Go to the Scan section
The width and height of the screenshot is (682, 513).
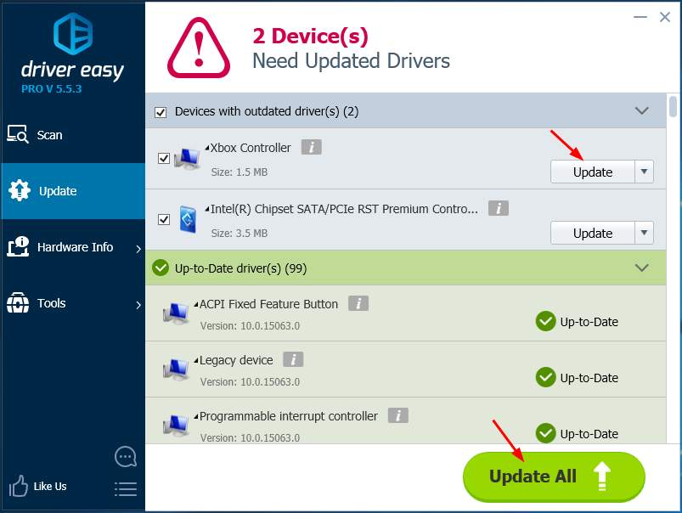click(x=73, y=135)
